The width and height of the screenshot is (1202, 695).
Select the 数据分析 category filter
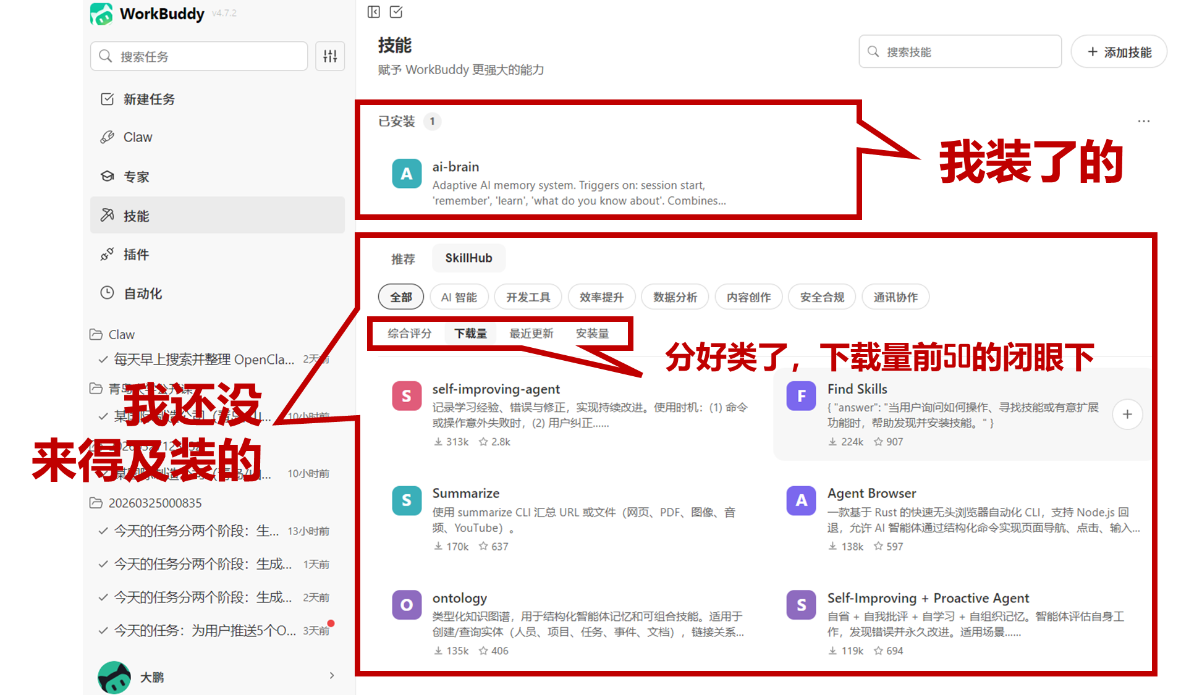pos(675,297)
